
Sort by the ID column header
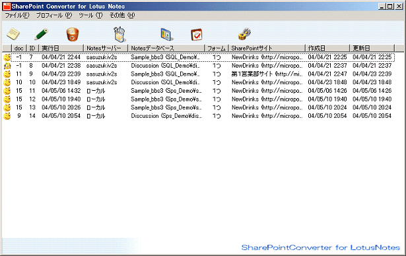(x=32, y=48)
